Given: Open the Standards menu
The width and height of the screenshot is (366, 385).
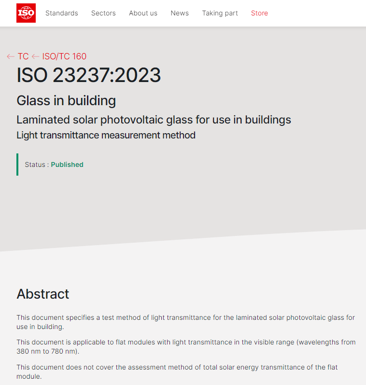Looking at the screenshot, I should 61,13.
